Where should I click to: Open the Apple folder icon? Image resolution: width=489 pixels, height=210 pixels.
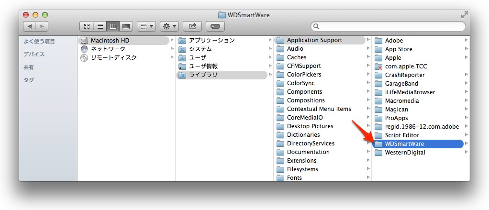coord(378,57)
